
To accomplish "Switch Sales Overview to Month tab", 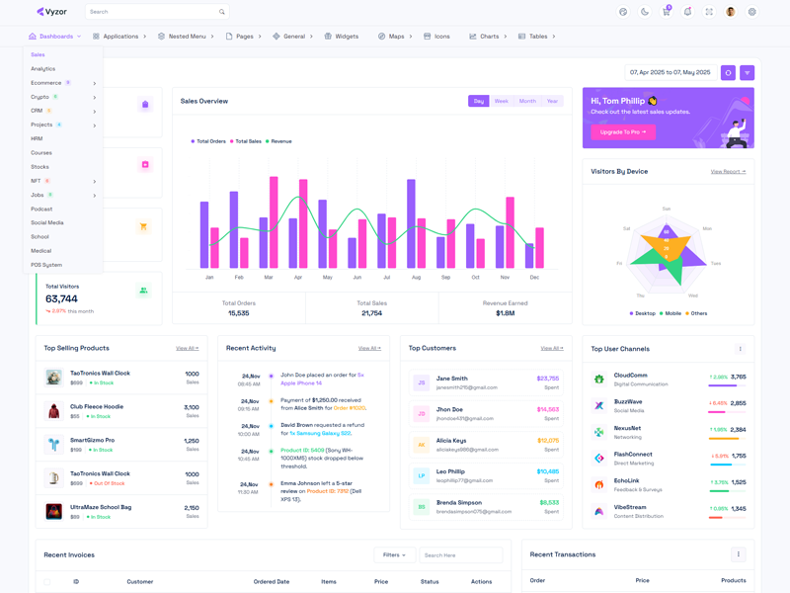I will (x=527, y=101).
